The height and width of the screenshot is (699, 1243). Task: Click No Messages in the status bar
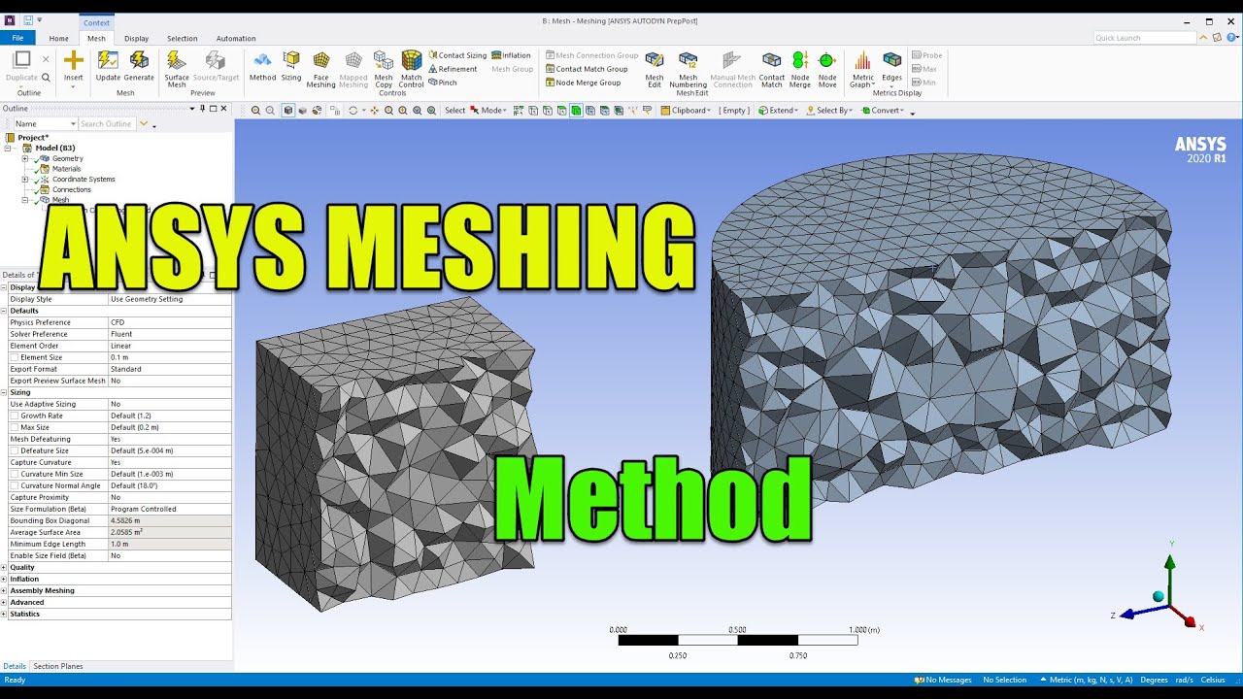click(943, 680)
